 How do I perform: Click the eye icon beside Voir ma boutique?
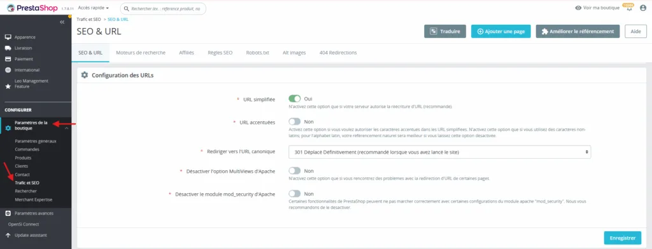[578, 8]
